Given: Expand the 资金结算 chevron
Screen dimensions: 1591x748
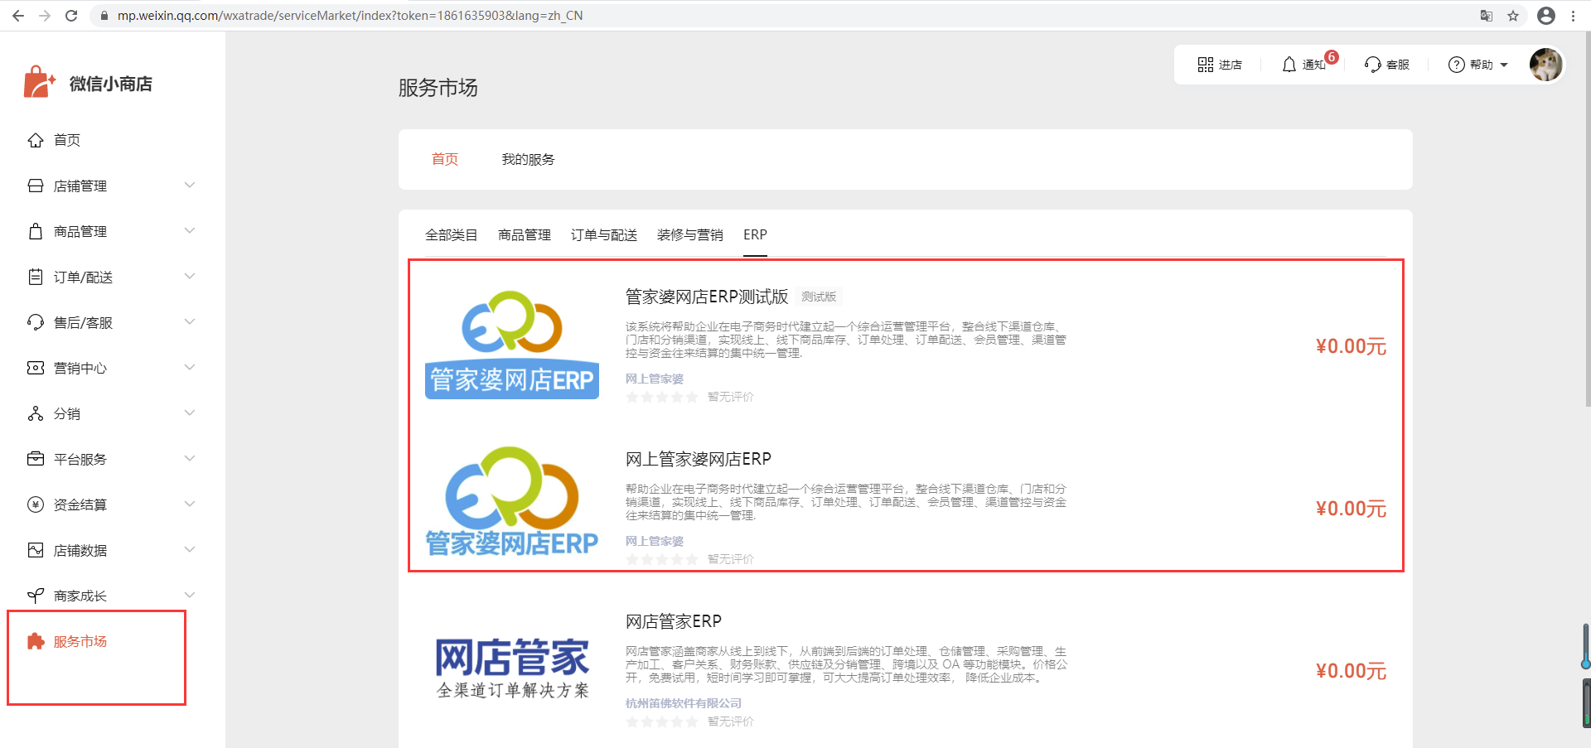Looking at the screenshot, I should coord(190,504).
